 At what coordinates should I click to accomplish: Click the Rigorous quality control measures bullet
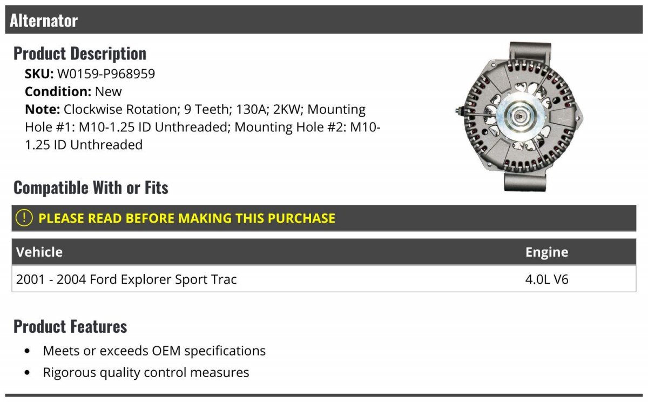[x=146, y=372]
